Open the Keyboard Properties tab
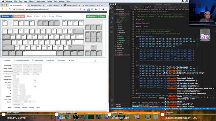 [21, 61]
